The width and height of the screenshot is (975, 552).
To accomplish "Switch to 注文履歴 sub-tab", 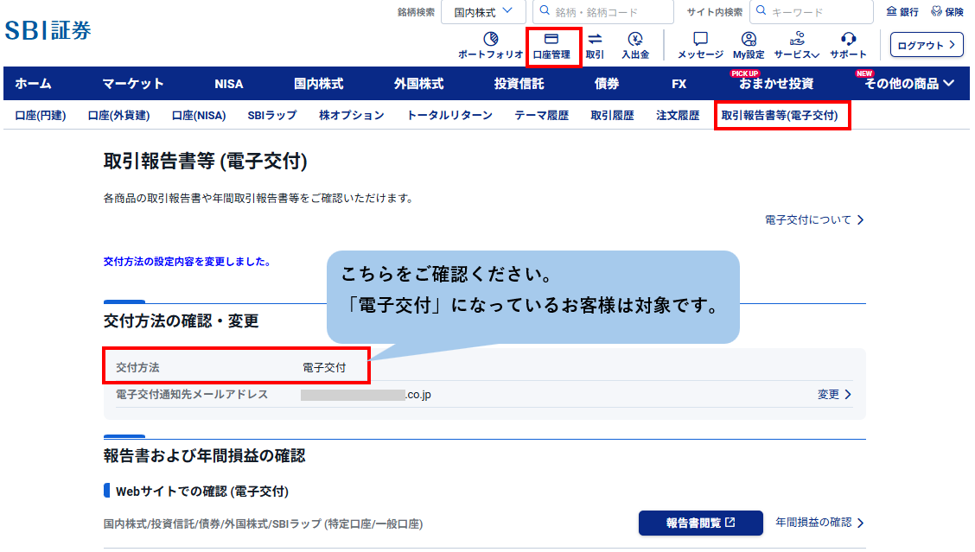I will 678,115.
